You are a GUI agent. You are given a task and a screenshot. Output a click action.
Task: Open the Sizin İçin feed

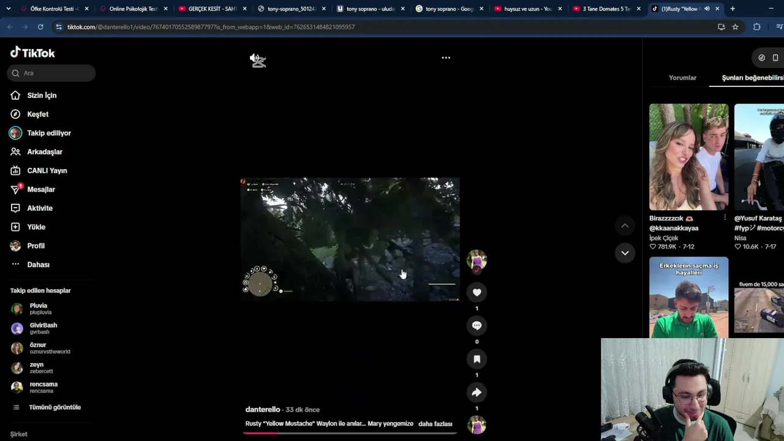[42, 96]
